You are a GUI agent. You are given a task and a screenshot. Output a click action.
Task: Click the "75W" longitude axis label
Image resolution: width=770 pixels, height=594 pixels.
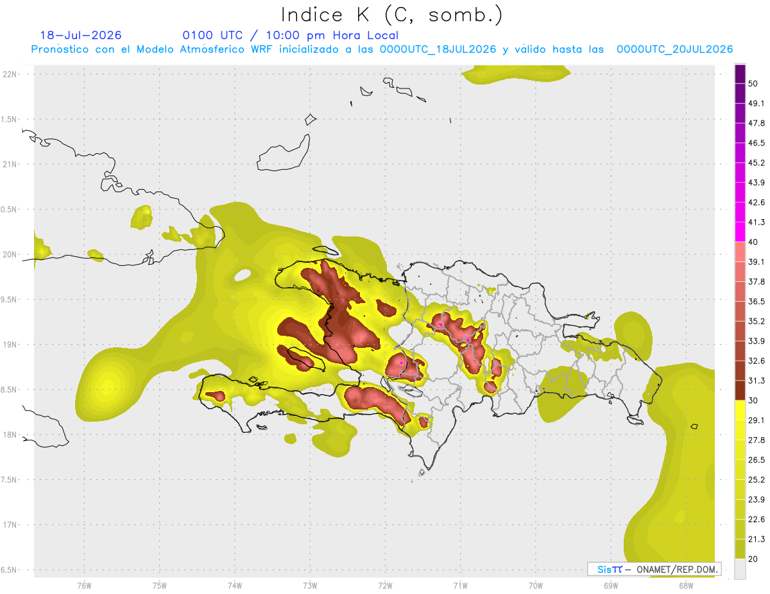[160, 585]
